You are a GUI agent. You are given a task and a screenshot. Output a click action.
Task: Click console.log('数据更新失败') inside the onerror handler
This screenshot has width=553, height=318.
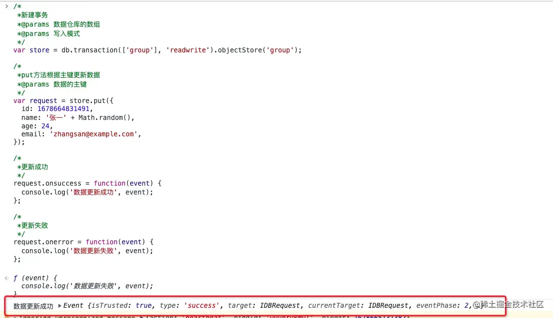coord(87,251)
